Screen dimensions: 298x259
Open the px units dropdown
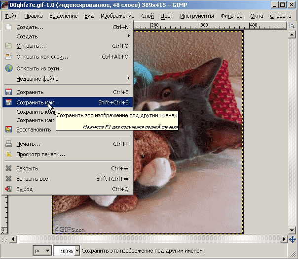click(42, 251)
